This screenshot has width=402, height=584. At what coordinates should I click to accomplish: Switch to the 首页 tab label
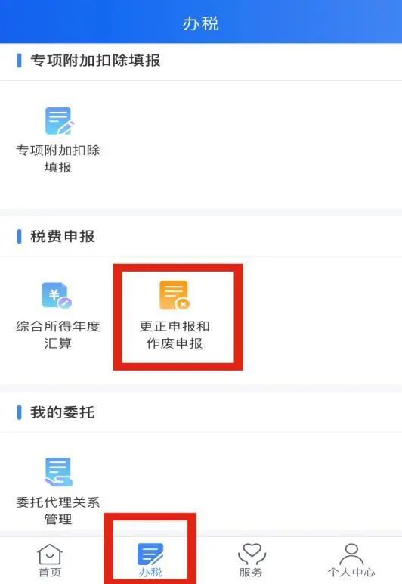coord(50,573)
